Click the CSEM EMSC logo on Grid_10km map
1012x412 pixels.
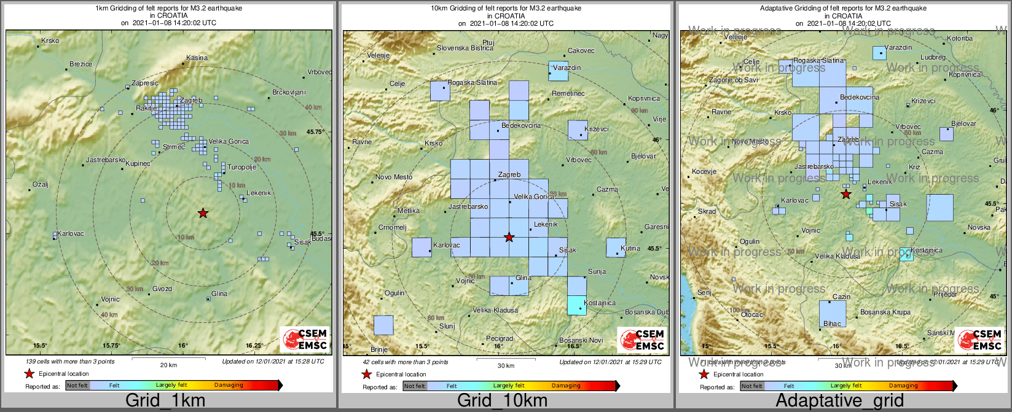[642, 340]
